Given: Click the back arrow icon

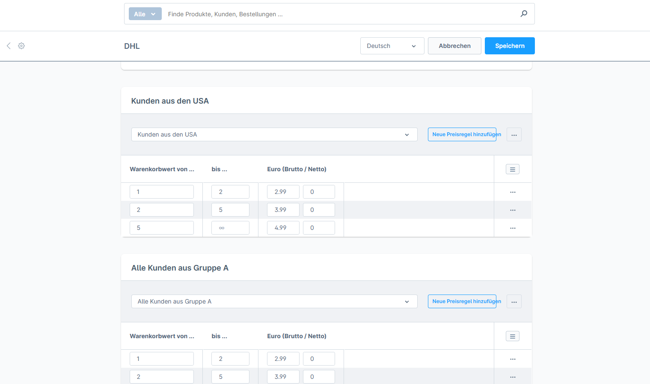Looking at the screenshot, I should [x=9, y=46].
